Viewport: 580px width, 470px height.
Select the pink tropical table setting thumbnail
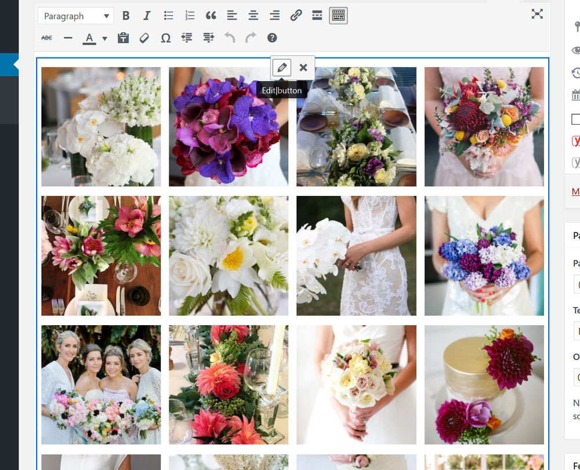point(101,256)
